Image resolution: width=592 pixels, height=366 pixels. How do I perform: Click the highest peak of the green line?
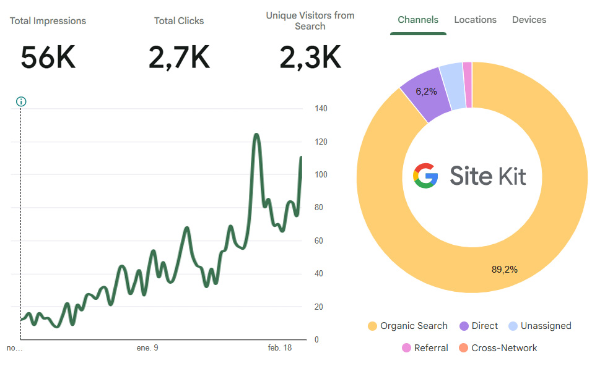click(x=256, y=135)
